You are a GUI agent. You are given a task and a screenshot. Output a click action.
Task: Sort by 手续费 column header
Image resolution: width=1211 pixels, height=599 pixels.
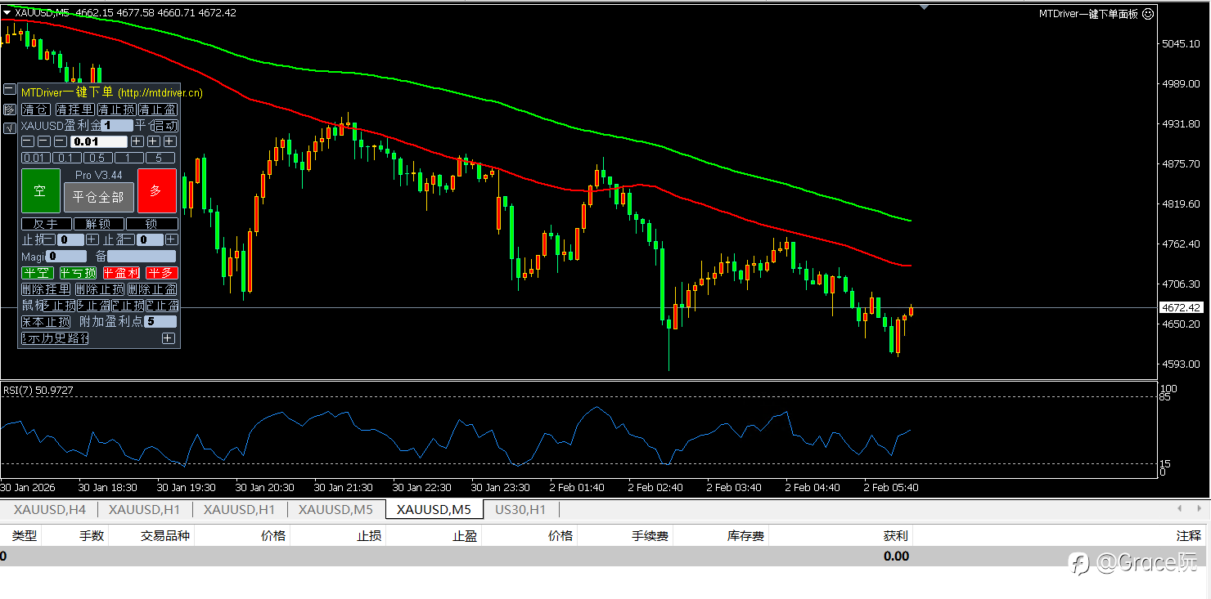pos(650,536)
